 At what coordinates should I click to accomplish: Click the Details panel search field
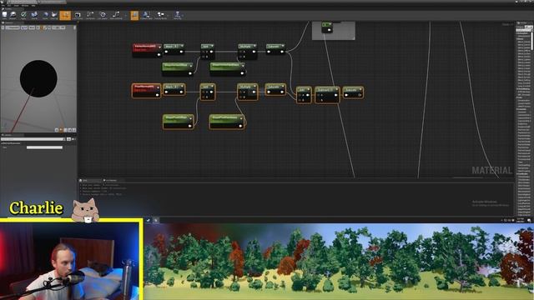click(x=33, y=139)
